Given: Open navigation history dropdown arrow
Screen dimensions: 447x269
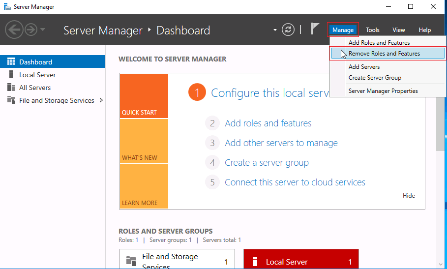Looking at the screenshot, I should point(43,30).
